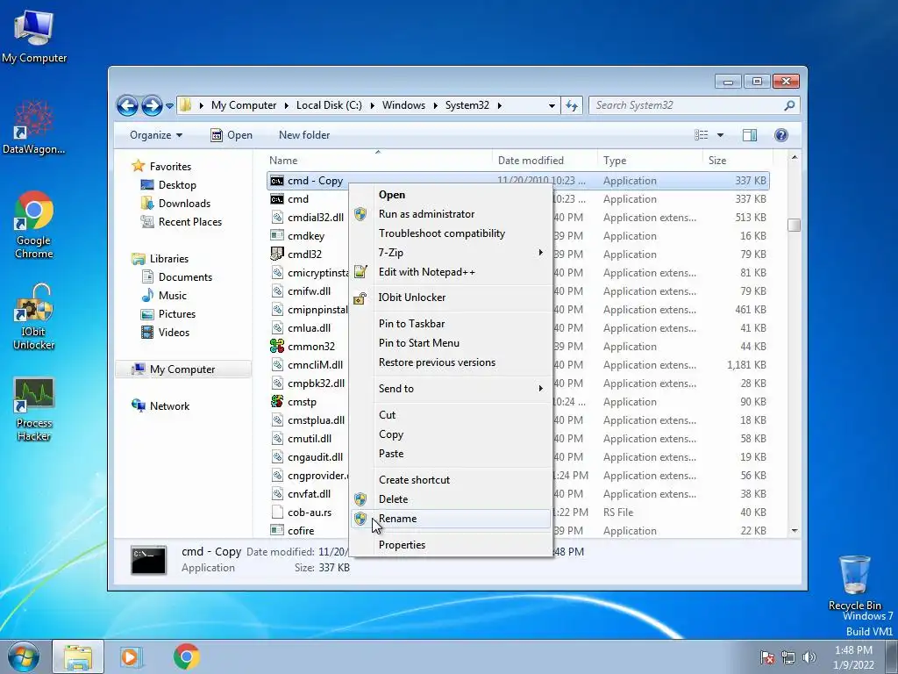The image size is (898, 674).
Task: Select the cob-au.rs file
Action: click(x=310, y=513)
